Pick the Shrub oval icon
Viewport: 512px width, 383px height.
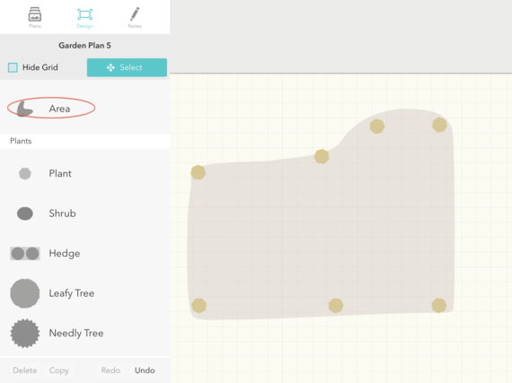click(25, 213)
